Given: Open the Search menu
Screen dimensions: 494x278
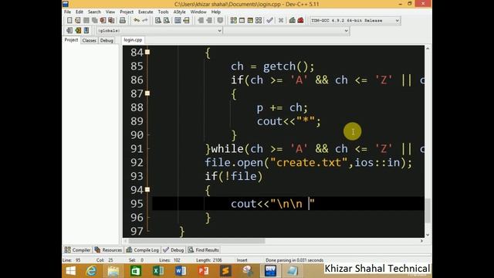Looking at the screenshot, I should click(94, 12).
